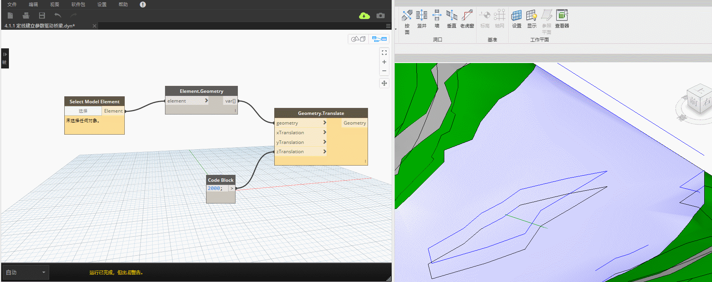The image size is (712, 282).
Task: Click the exclamation notification icon
Action: (x=143, y=5)
